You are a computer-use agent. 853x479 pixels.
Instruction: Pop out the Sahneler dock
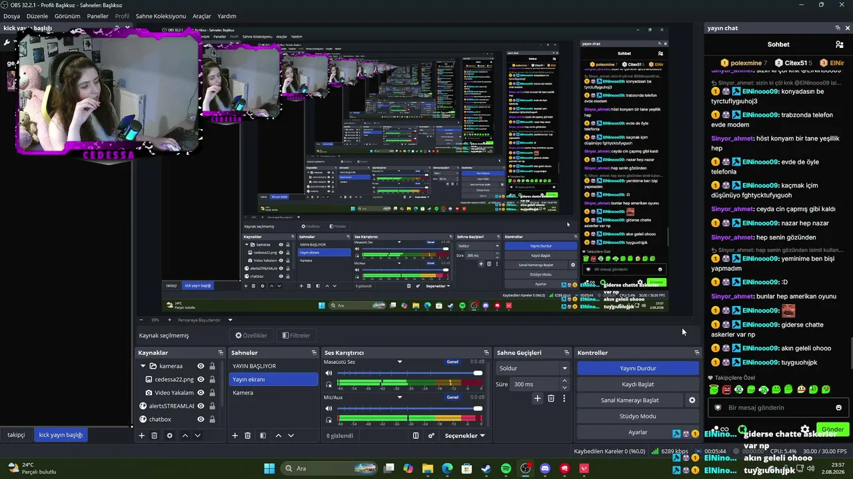pyautogui.click(x=314, y=353)
